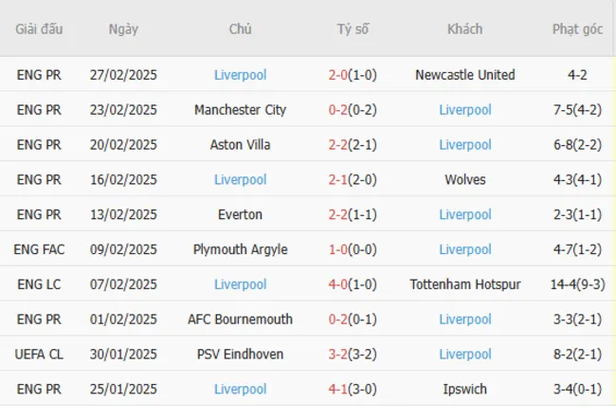Click the Everton team name
Screen dimensions: 616x420
tap(240, 215)
